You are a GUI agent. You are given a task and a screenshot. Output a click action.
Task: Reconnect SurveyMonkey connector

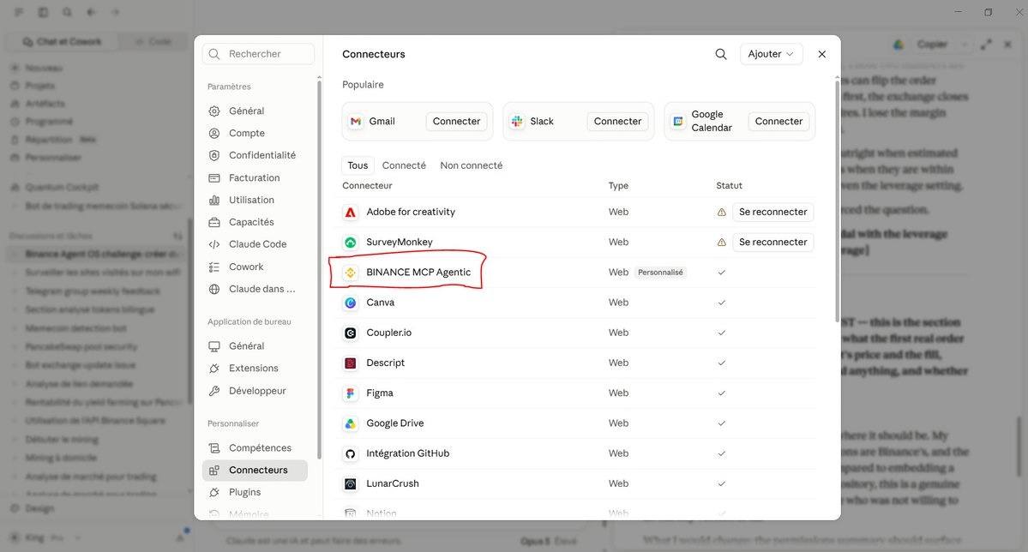click(x=773, y=242)
